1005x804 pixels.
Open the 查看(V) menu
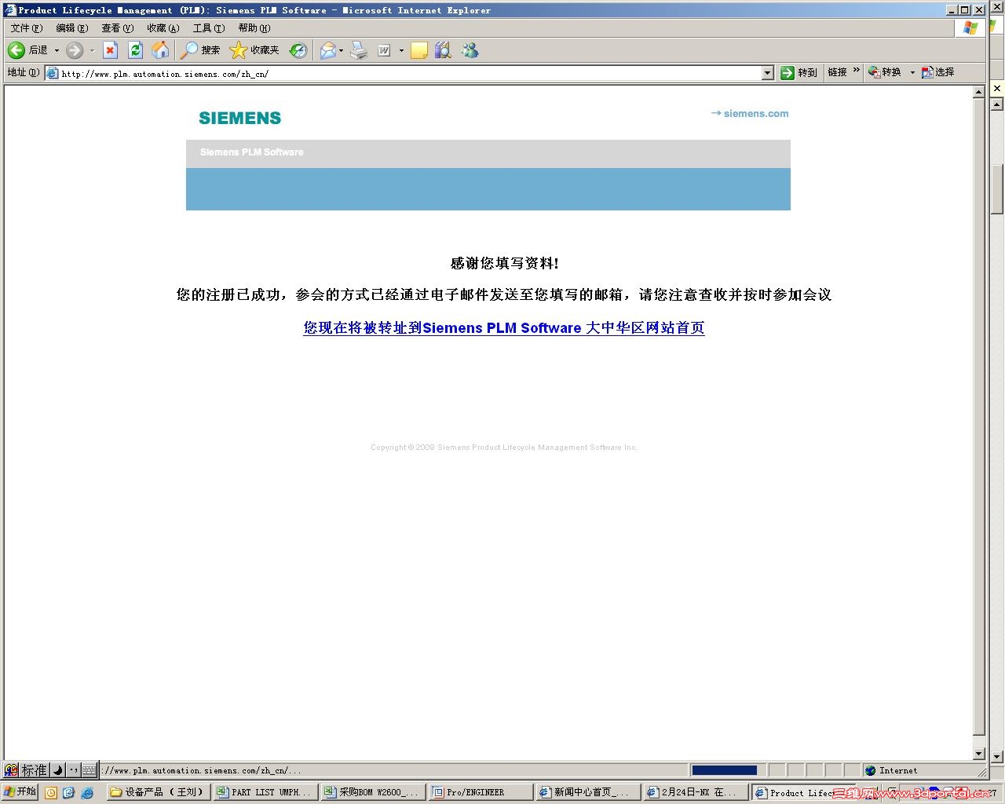pos(118,28)
